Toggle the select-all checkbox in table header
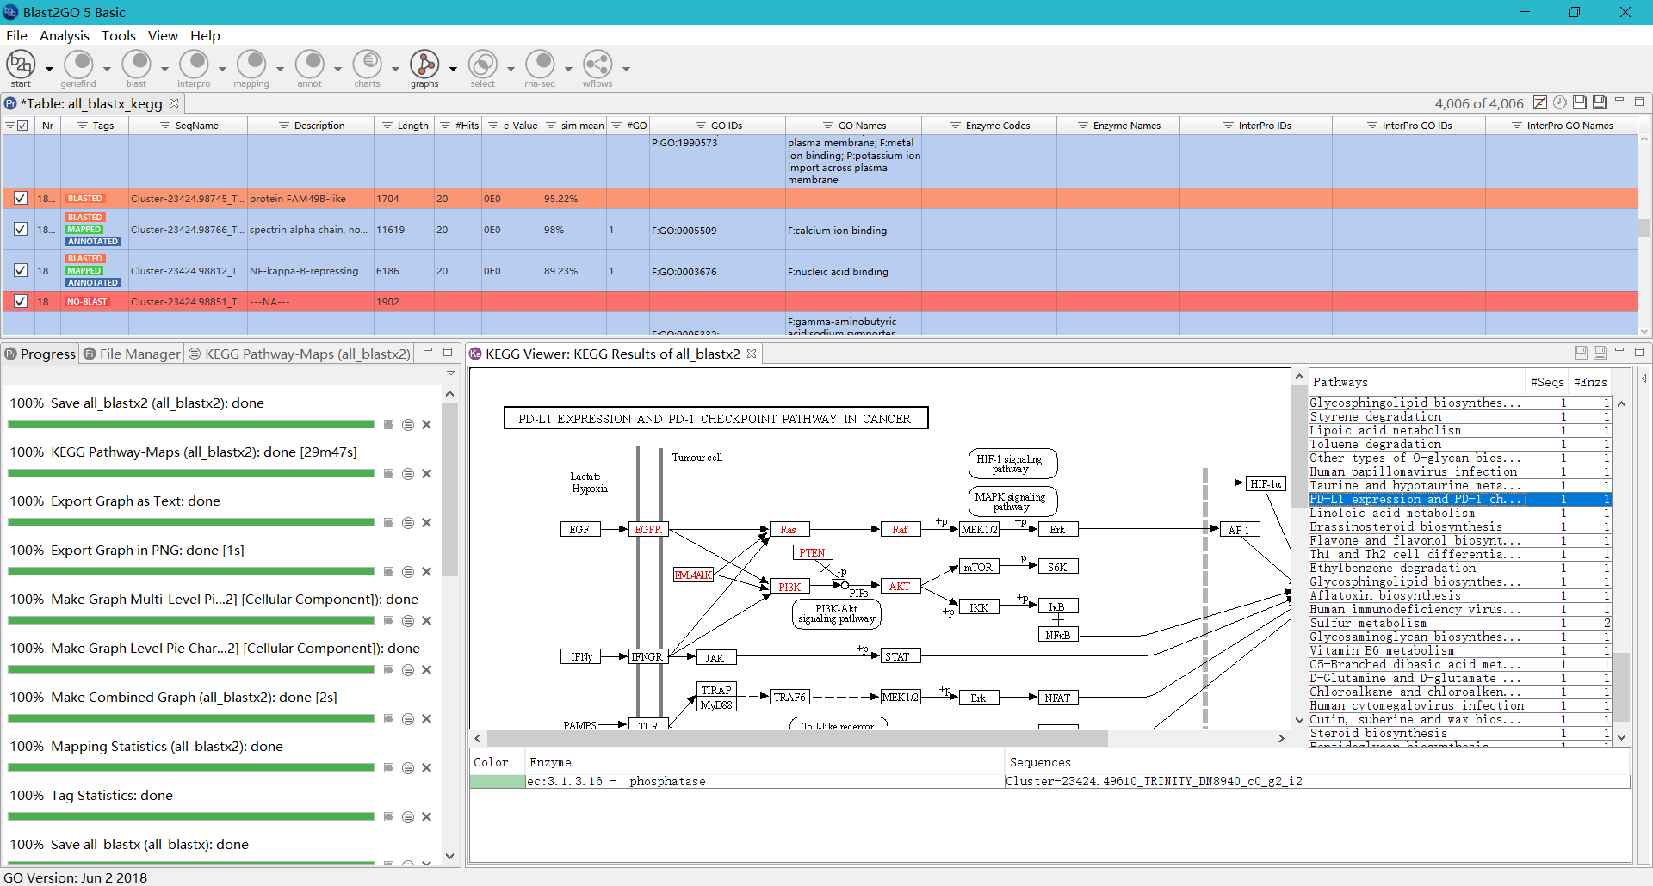Image resolution: width=1653 pixels, height=886 pixels. (22, 126)
